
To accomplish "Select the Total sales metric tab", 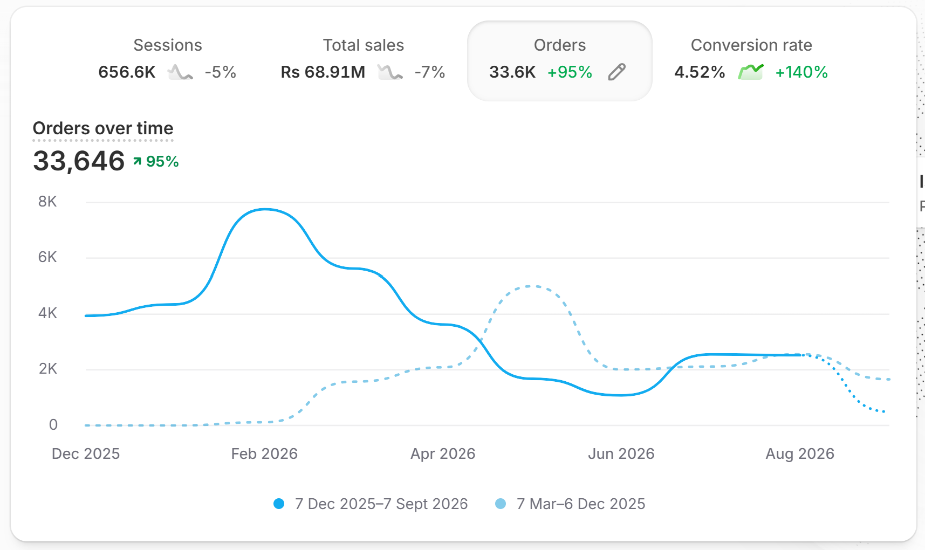I will pos(363,59).
